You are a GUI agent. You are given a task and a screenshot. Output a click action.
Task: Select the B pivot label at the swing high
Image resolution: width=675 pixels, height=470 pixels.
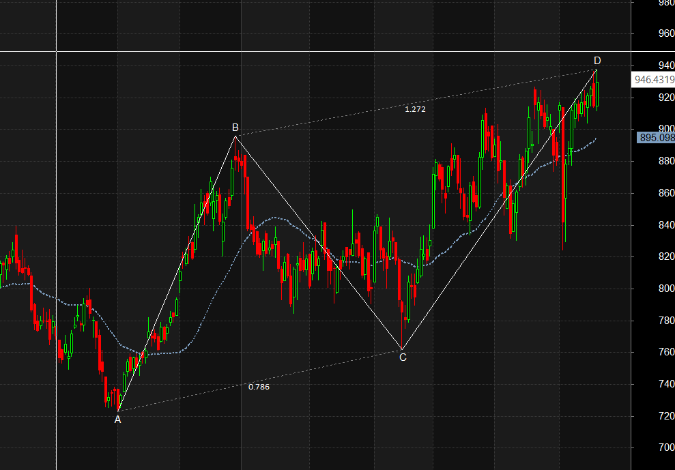point(235,128)
